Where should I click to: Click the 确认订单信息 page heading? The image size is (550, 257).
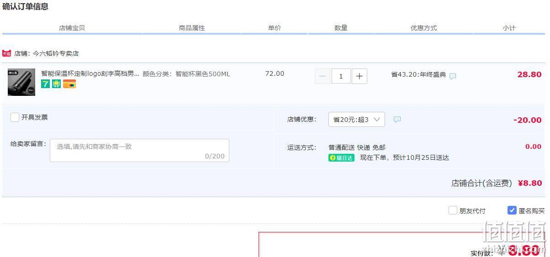[25, 6]
